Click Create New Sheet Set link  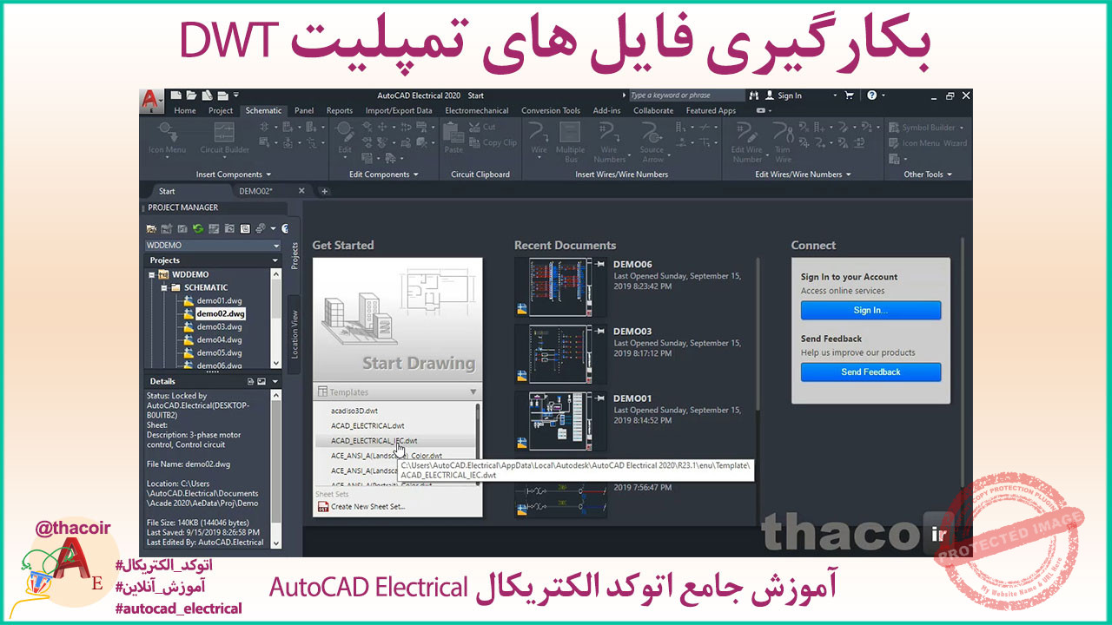367,507
